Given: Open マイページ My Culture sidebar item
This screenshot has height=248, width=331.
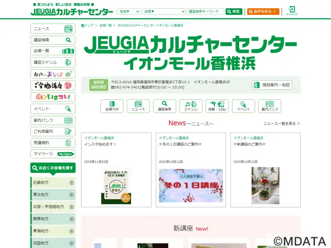Looking at the screenshot, I should [x=53, y=154].
